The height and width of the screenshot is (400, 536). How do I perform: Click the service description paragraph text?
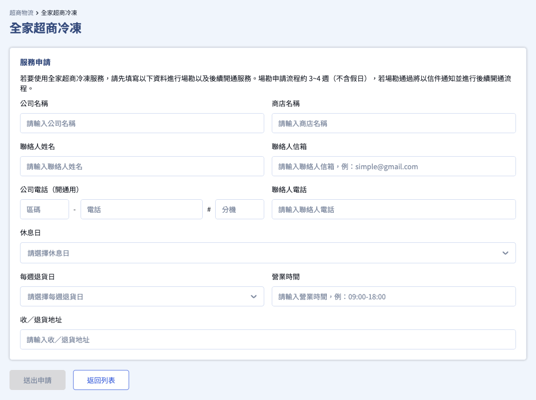[266, 84]
